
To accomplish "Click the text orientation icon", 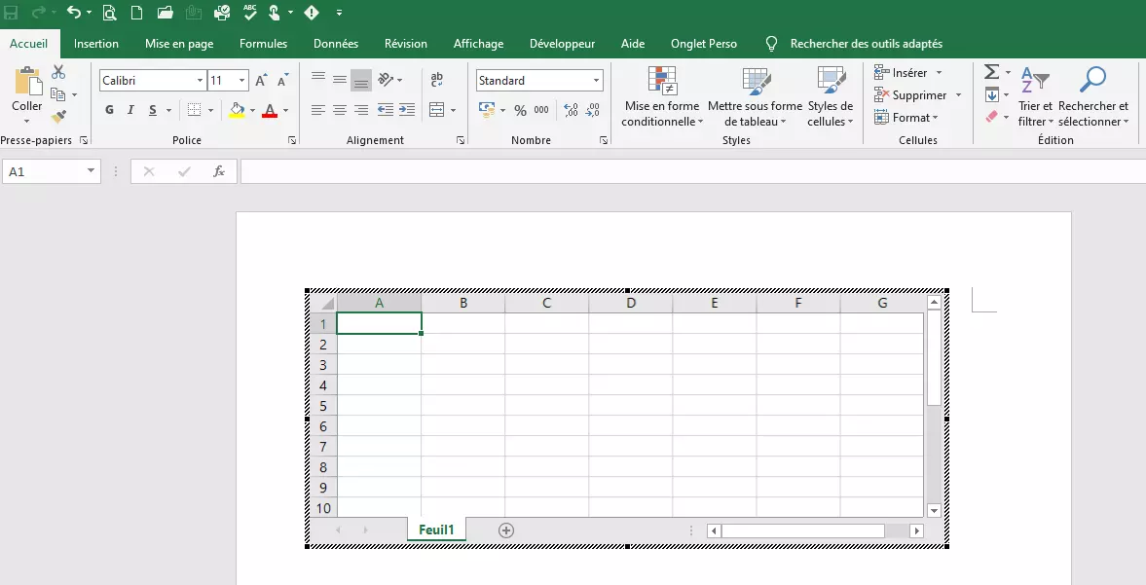I will click(x=386, y=80).
